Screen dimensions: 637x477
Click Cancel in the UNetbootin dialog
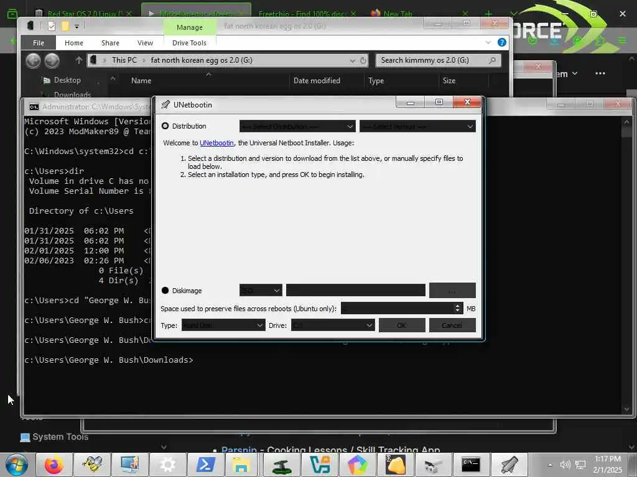coord(452,325)
